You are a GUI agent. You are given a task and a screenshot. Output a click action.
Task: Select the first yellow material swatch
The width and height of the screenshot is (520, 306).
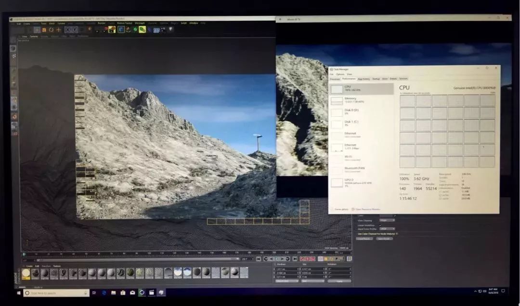26,273
